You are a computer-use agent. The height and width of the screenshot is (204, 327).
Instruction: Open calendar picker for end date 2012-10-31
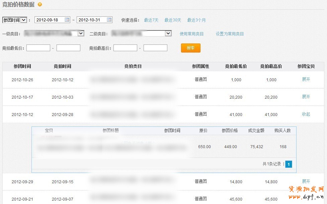click(x=109, y=20)
